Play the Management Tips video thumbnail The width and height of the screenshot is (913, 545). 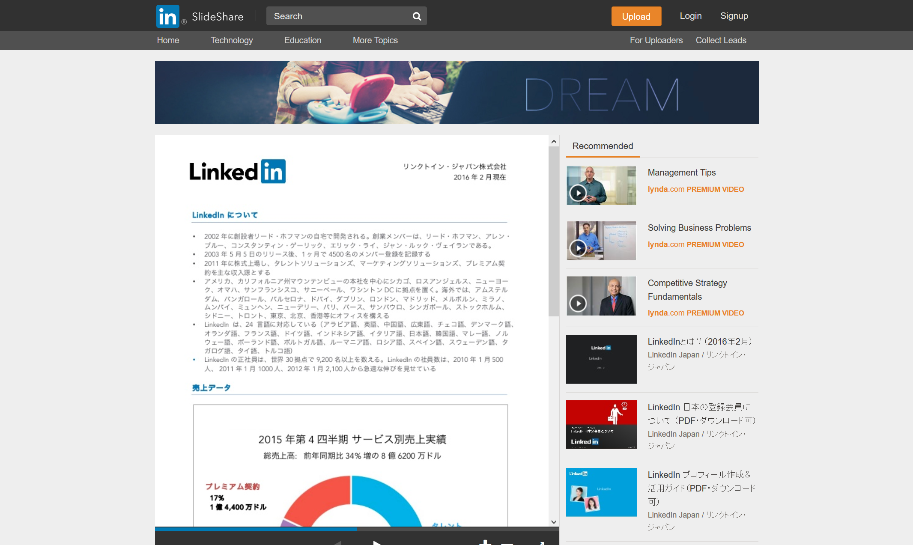click(578, 193)
